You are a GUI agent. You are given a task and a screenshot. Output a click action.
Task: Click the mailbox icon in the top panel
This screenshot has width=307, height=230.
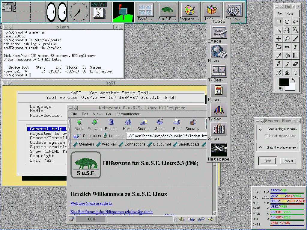click(123, 12)
